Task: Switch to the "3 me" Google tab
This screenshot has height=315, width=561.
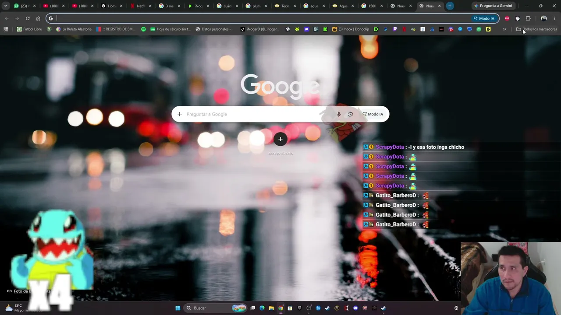Action: tap(169, 6)
